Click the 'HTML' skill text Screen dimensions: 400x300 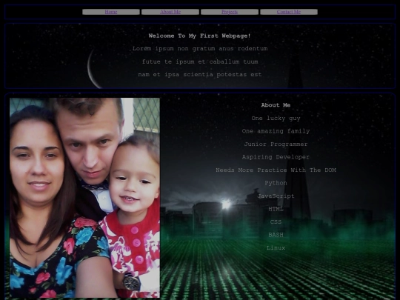(276, 209)
